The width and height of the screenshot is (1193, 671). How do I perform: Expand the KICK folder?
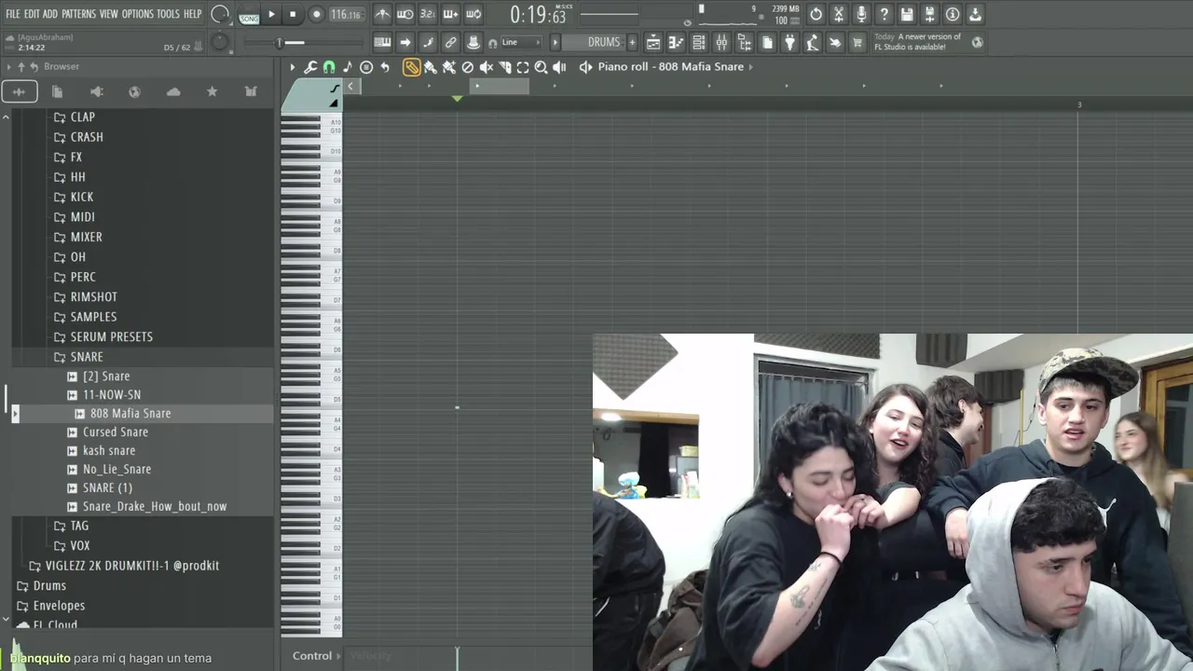tap(81, 197)
